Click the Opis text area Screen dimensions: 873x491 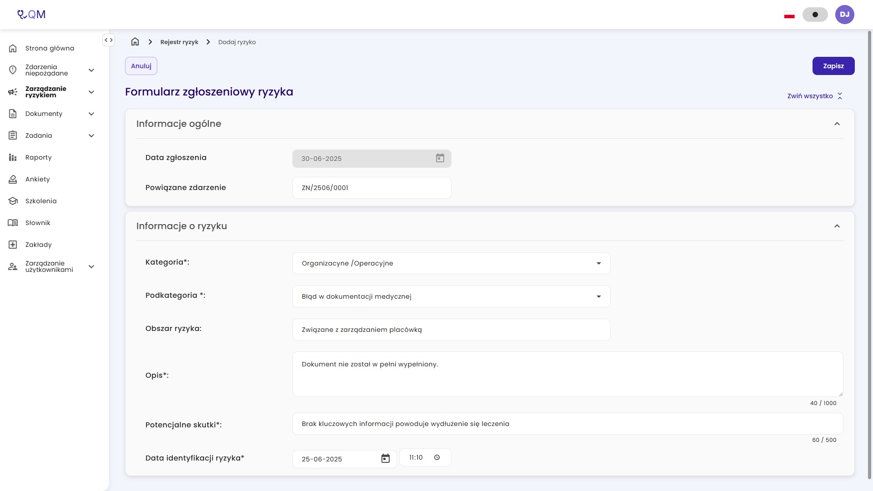tap(567, 374)
